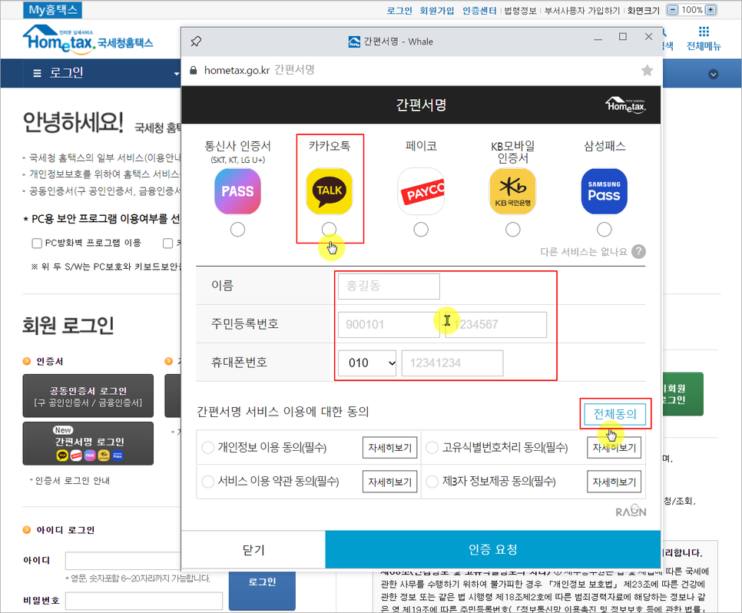Agree to 제3자 정보제공 동의(필수)
This screenshot has height=613, width=742.
[432, 482]
